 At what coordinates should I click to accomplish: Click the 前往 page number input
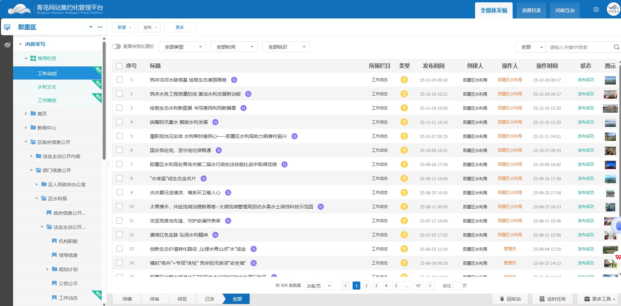457,286
